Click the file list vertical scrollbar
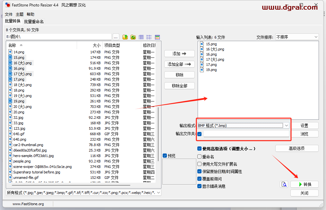The width and height of the screenshot is (326, 210). point(158,134)
